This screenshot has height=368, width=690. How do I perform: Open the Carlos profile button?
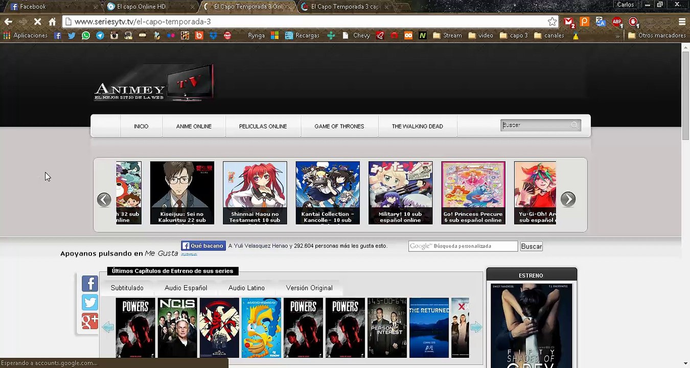coord(626,5)
